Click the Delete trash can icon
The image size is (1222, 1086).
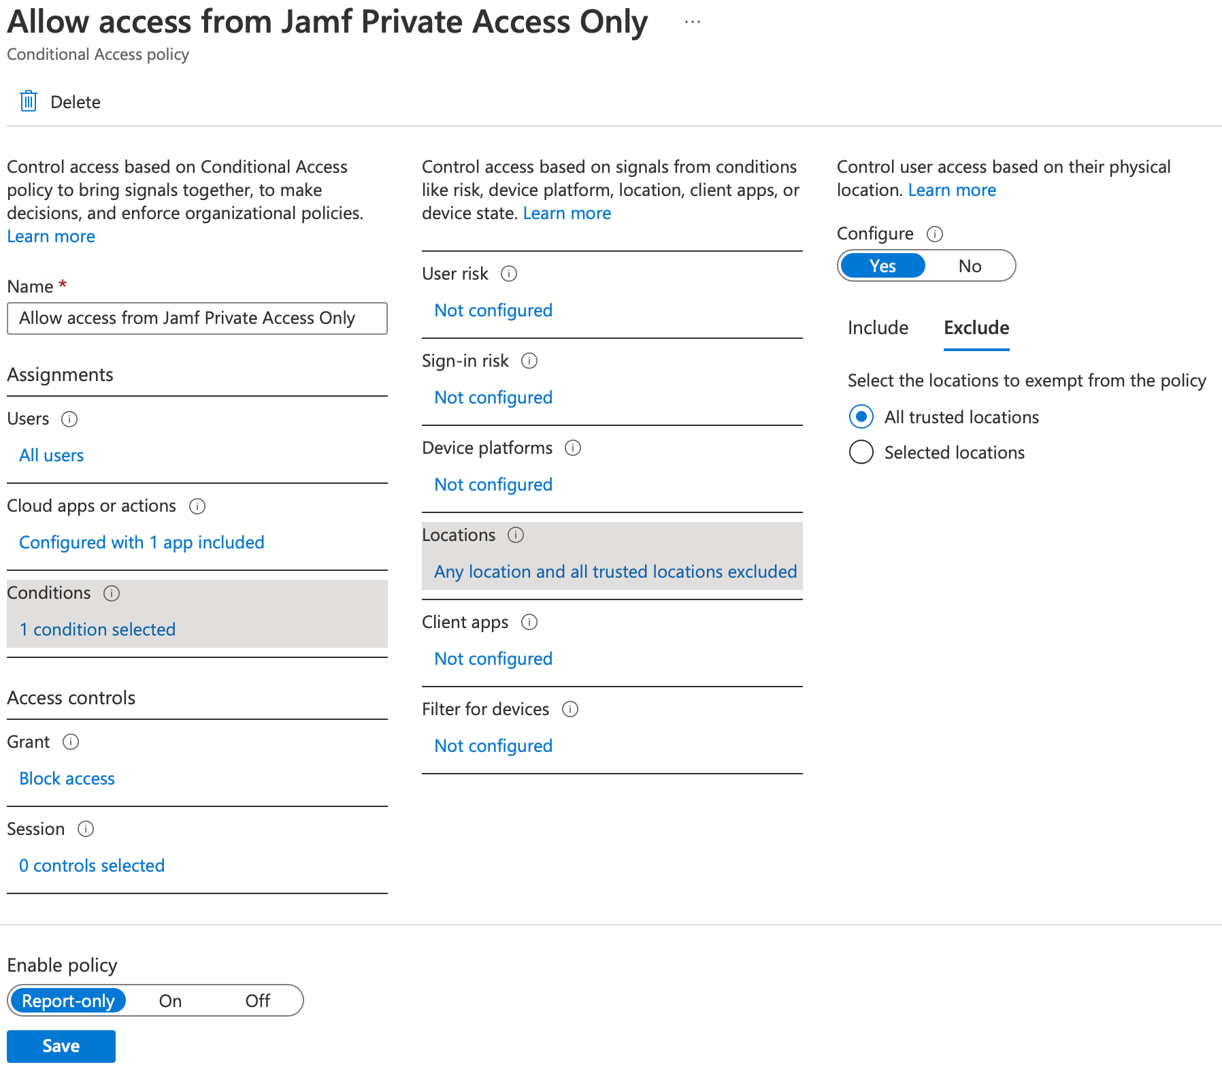[28, 101]
